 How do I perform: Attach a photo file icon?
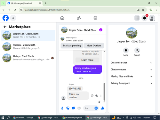(68, 108)
